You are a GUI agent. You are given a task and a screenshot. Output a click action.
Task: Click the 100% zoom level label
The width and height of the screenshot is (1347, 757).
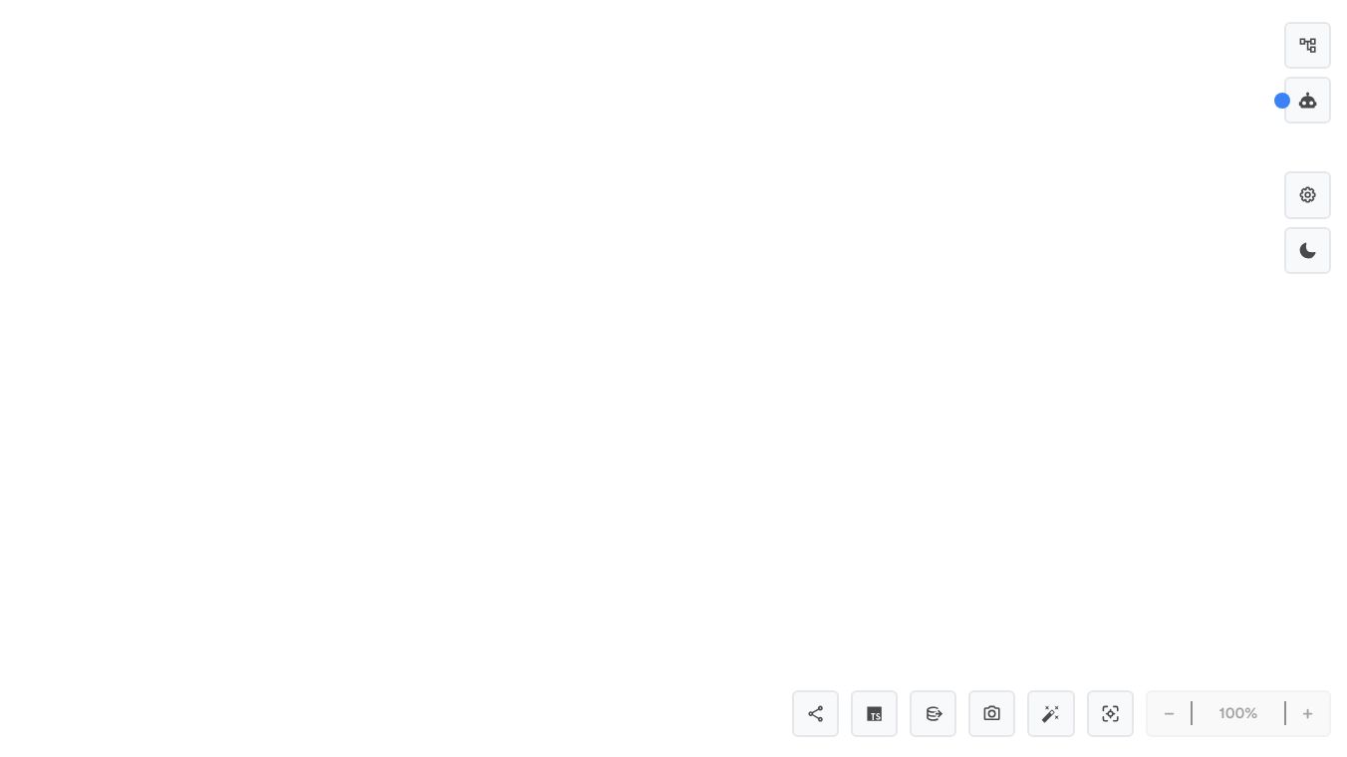tap(1237, 713)
